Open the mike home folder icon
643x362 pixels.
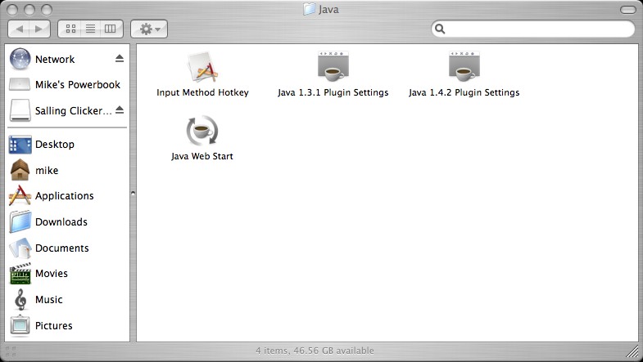[x=20, y=170]
